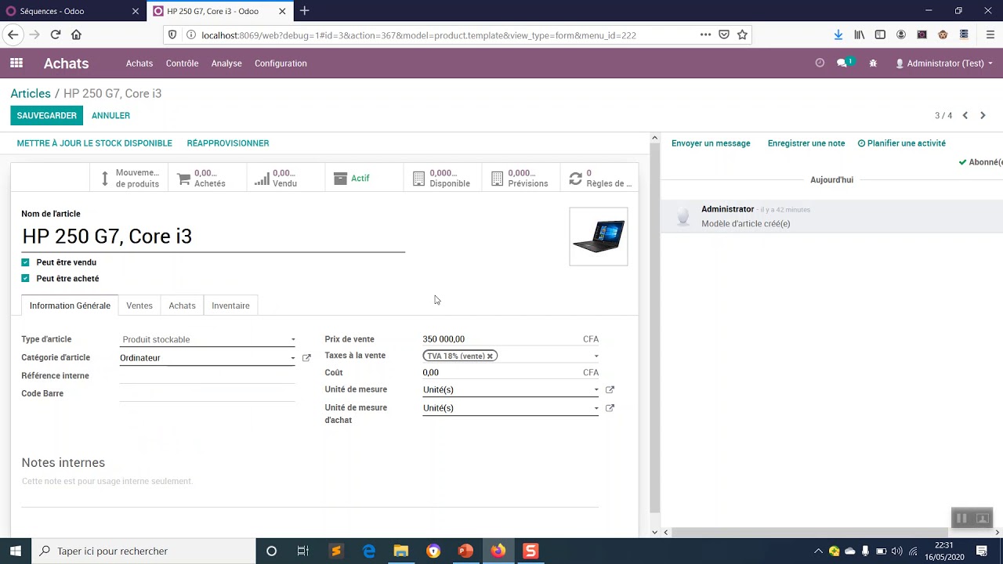Open Configuration menu
Viewport: 1003px width, 564px height.
[x=281, y=63]
